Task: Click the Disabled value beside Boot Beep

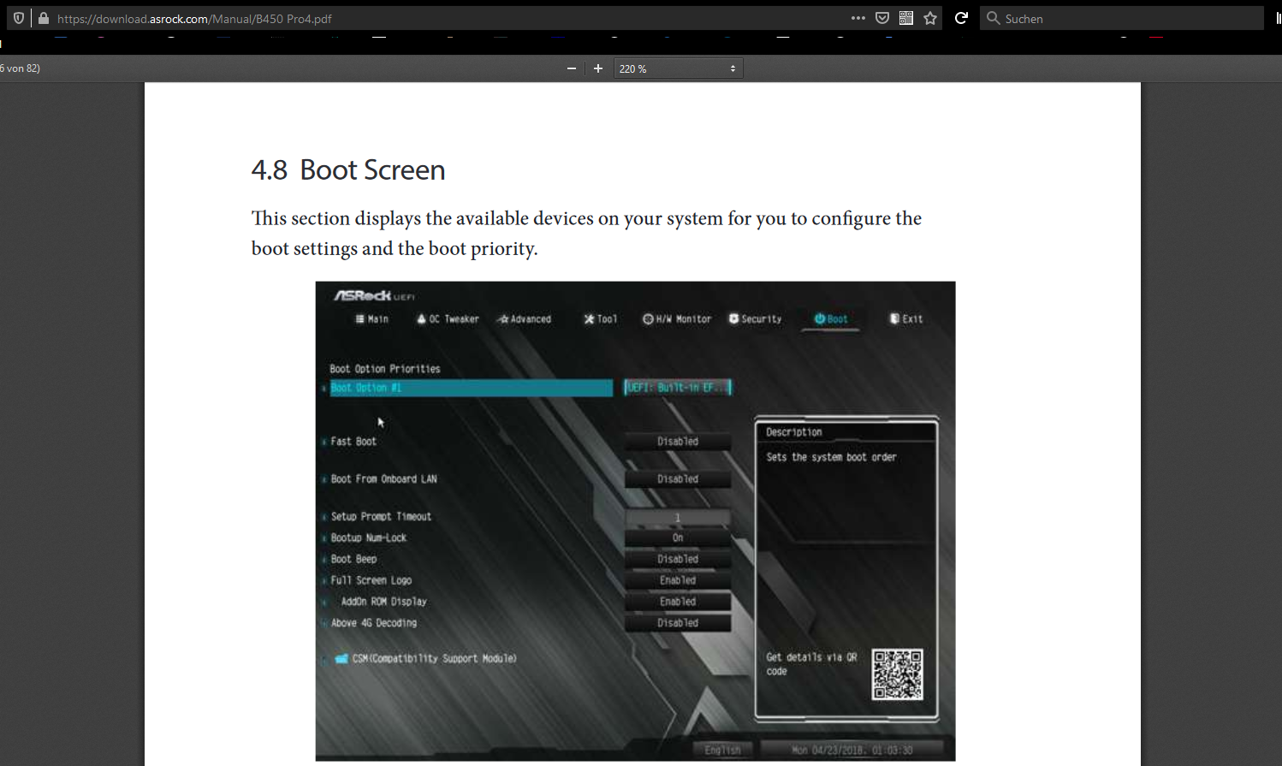Action: click(x=678, y=560)
